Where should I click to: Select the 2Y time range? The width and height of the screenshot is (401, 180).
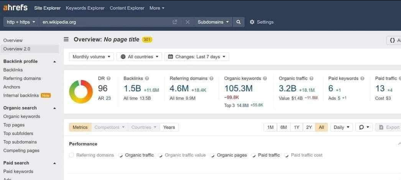(x=309, y=127)
